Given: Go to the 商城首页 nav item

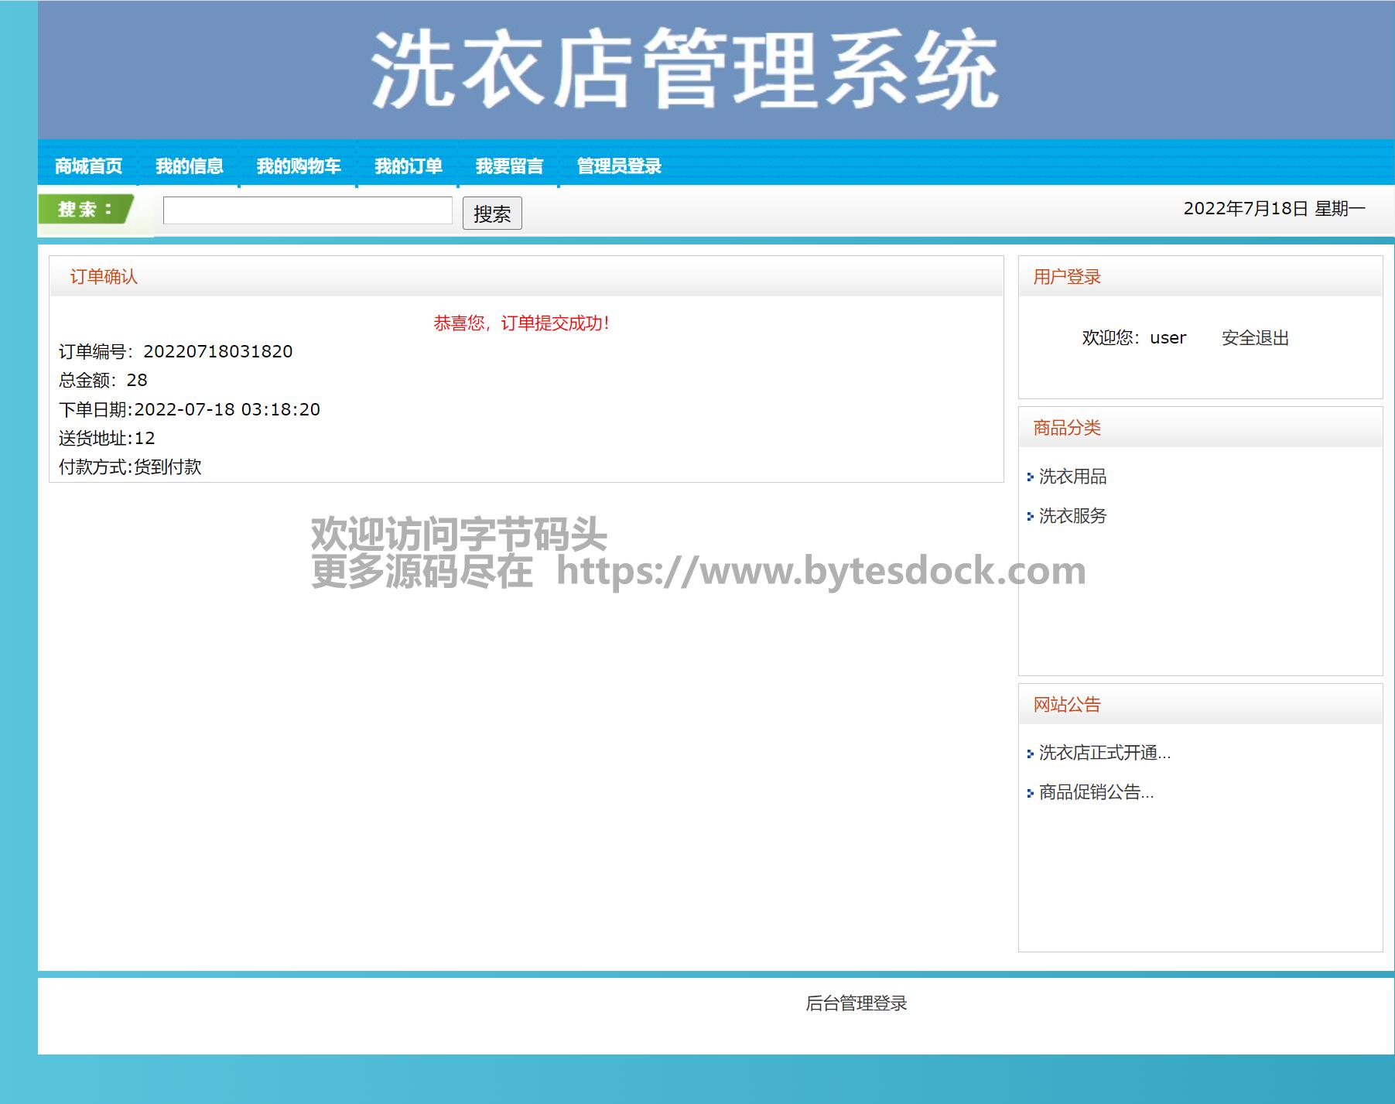Looking at the screenshot, I should (88, 166).
